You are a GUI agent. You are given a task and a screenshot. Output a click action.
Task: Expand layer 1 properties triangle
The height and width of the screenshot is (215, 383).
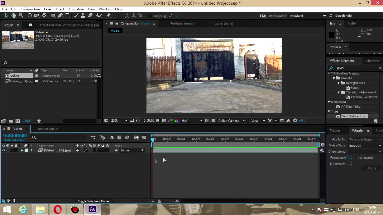(x=22, y=150)
